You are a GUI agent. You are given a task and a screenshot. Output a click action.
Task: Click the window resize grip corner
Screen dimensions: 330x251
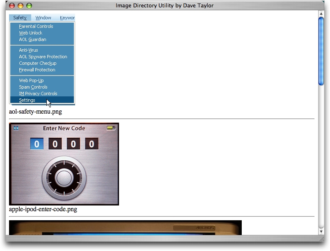(321, 239)
